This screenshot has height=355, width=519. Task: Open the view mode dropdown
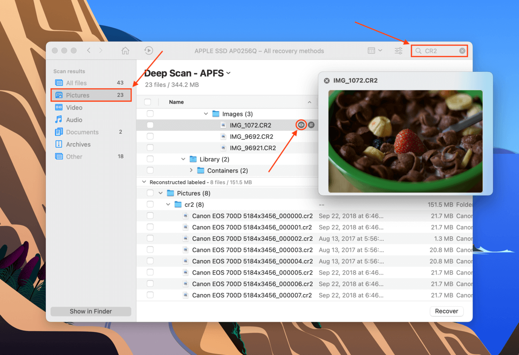(375, 51)
